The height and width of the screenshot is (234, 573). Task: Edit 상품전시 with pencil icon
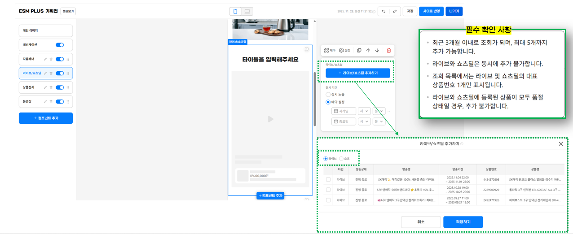pos(45,87)
